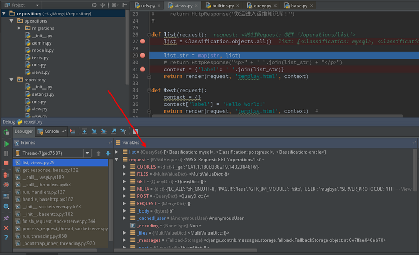Collapse the repository root folder

tap(4, 13)
